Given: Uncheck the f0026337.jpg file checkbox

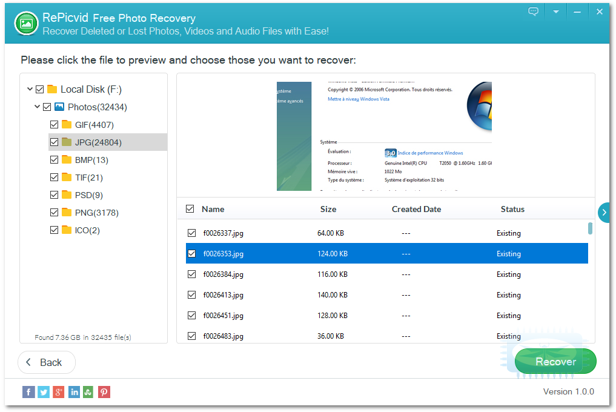Looking at the screenshot, I should 192,233.
